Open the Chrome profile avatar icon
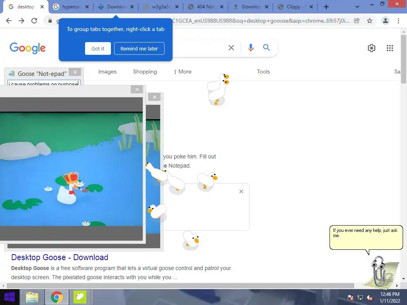Image resolution: width=407 pixels, height=305 pixels. pyautogui.click(x=386, y=21)
